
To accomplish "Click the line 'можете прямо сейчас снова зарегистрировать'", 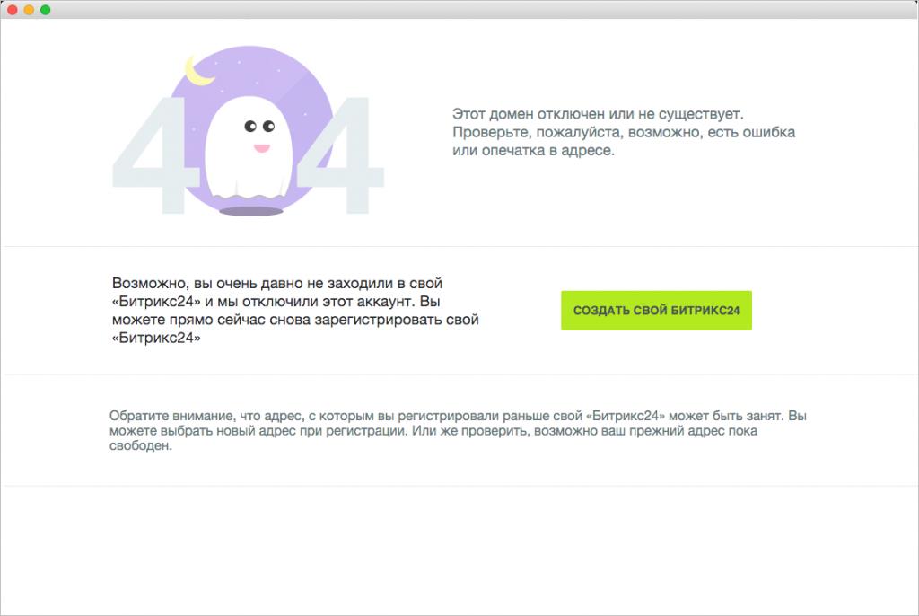I will point(296,320).
